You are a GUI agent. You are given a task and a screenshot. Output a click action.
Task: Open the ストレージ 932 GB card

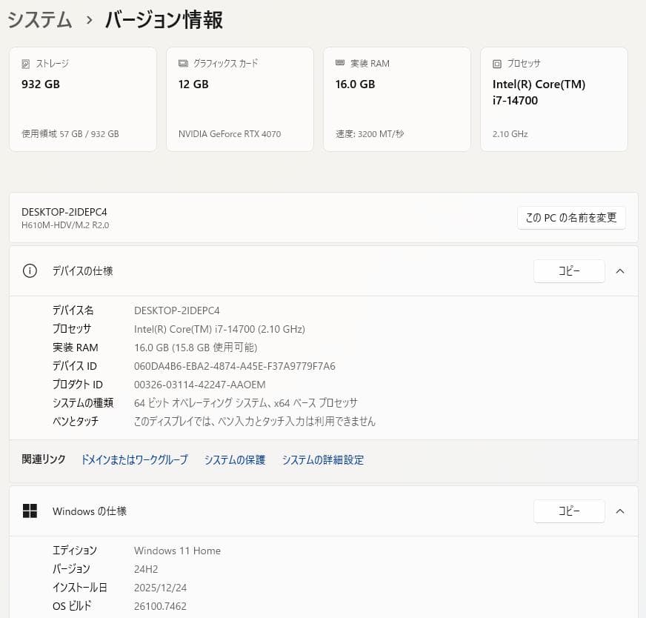83,99
